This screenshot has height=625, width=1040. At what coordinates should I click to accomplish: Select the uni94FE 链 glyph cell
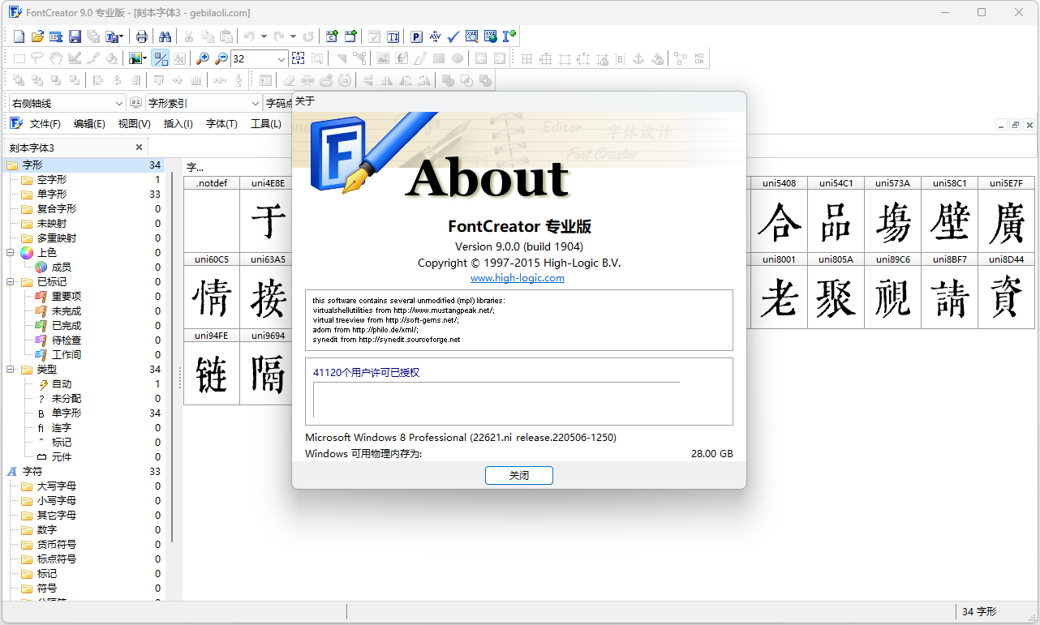(212, 367)
